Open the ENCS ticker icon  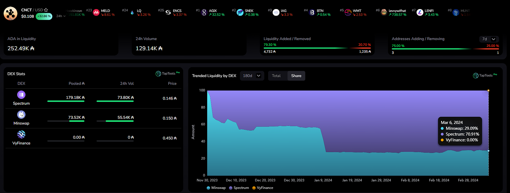[168, 12]
